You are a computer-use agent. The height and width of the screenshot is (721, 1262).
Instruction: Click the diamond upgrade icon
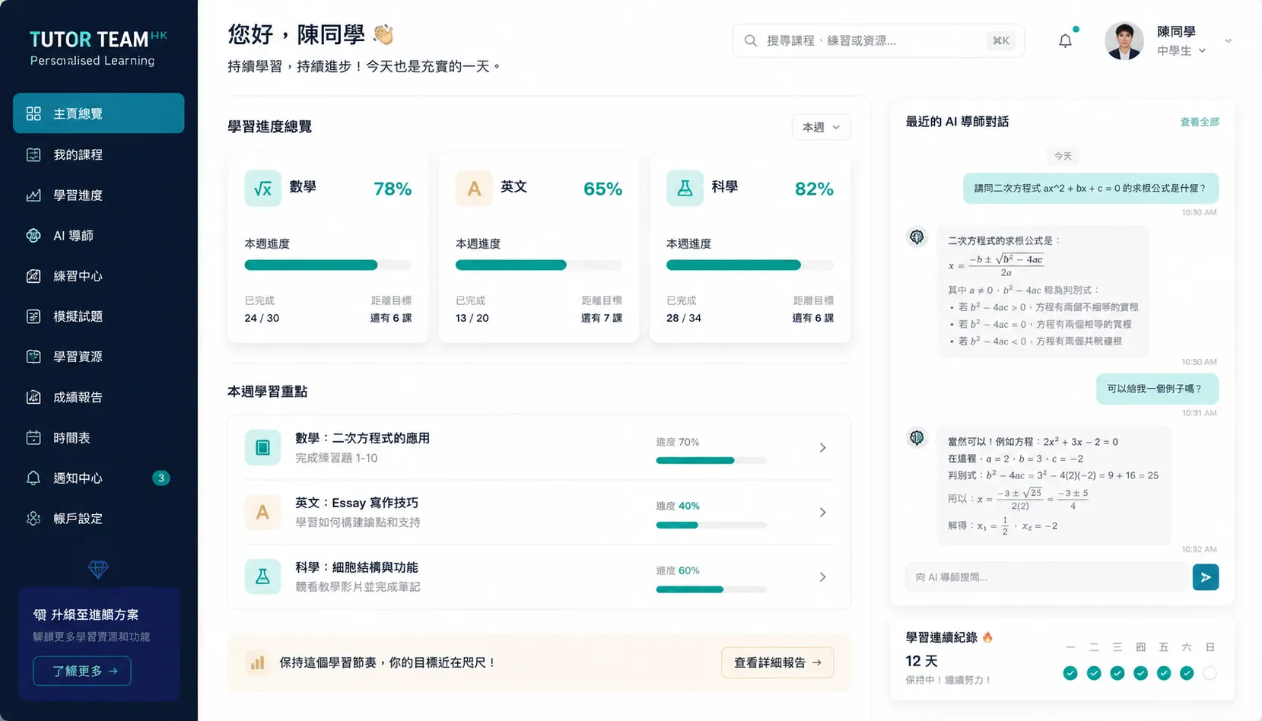click(98, 569)
